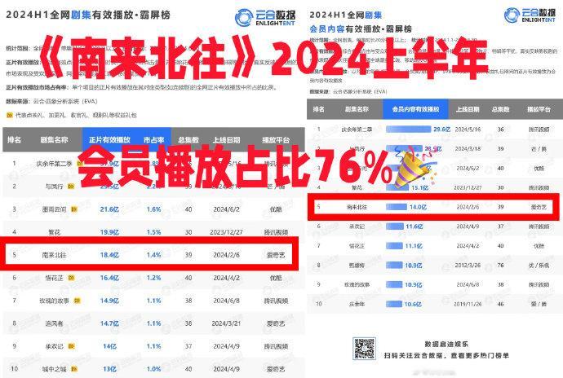This screenshot has height=378, width=563.
Task: Click 优/乐视 platform for 甄嬛传
Action: (539, 266)
